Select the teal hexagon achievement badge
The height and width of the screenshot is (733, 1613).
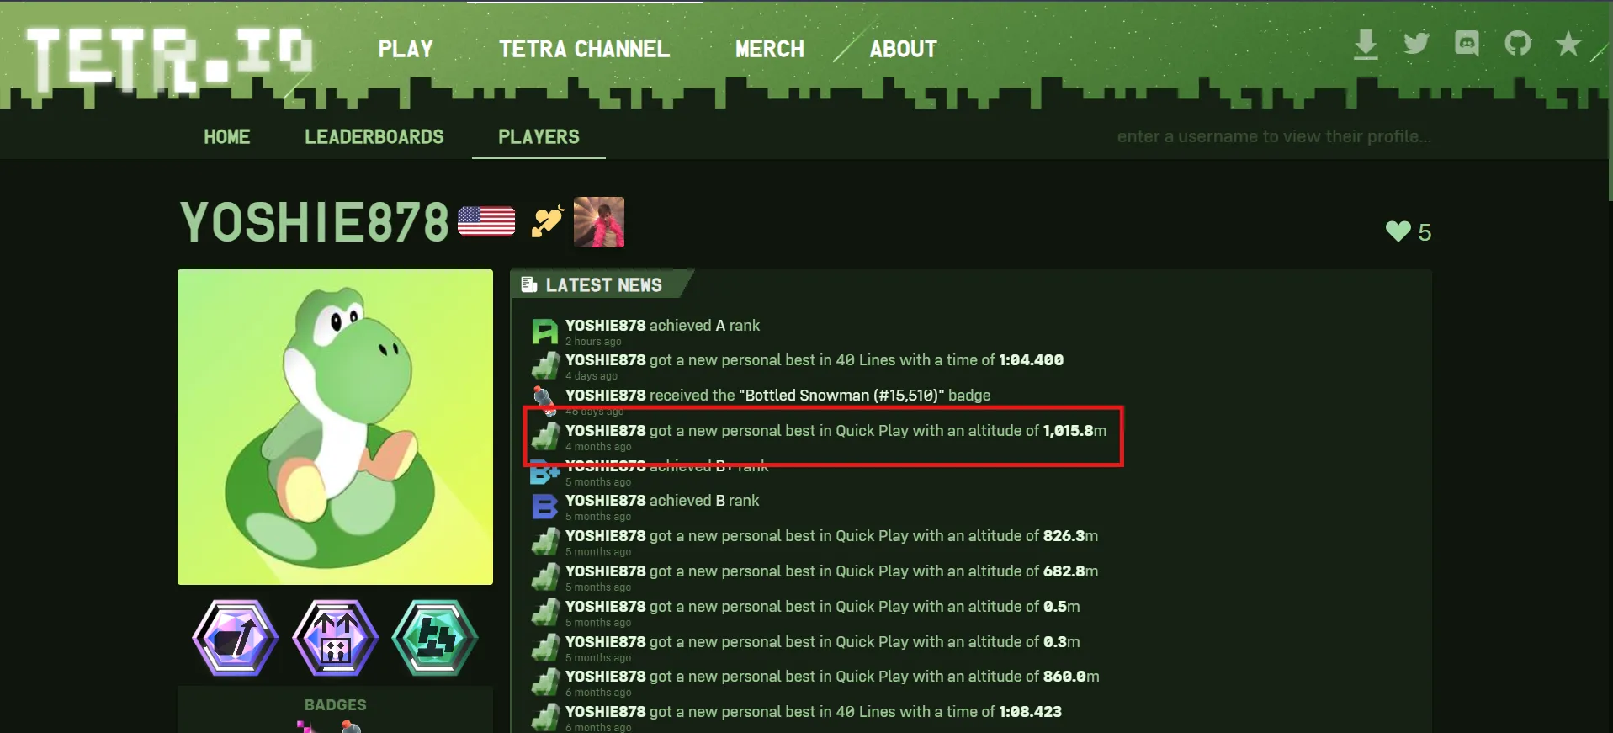click(435, 637)
